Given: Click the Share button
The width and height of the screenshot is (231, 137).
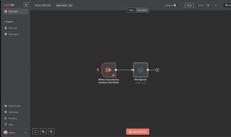Looking at the screenshot, I should coord(189,5).
